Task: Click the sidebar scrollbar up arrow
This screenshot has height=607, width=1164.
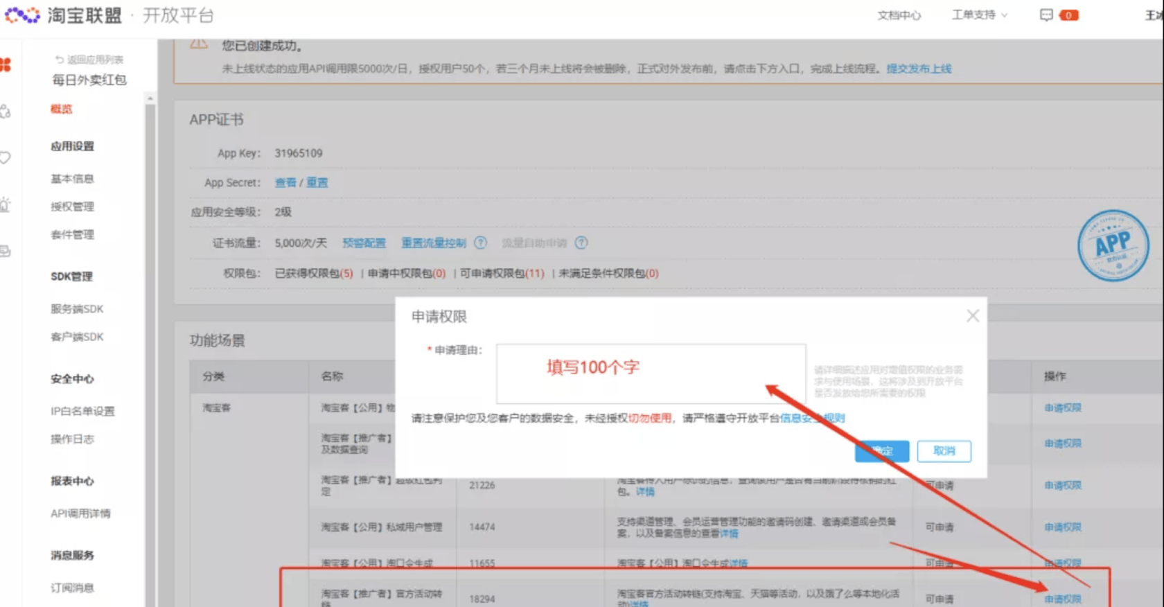Action: [150, 99]
